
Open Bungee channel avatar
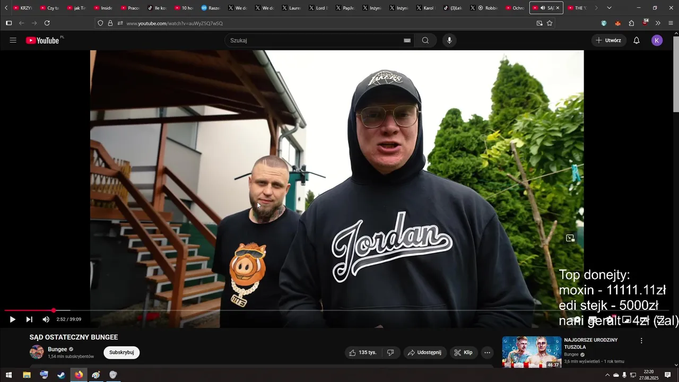click(37, 352)
